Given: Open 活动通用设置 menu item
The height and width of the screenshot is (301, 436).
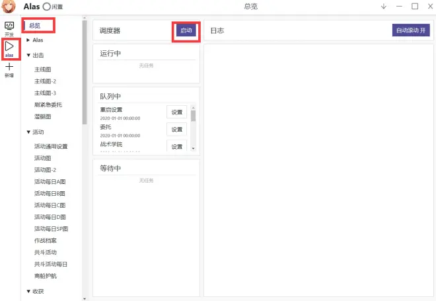Looking at the screenshot, I should click(x=51, y=146).
